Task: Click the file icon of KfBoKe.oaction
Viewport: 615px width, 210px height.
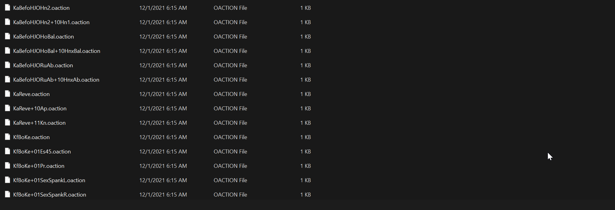Action: pos(7,137)
